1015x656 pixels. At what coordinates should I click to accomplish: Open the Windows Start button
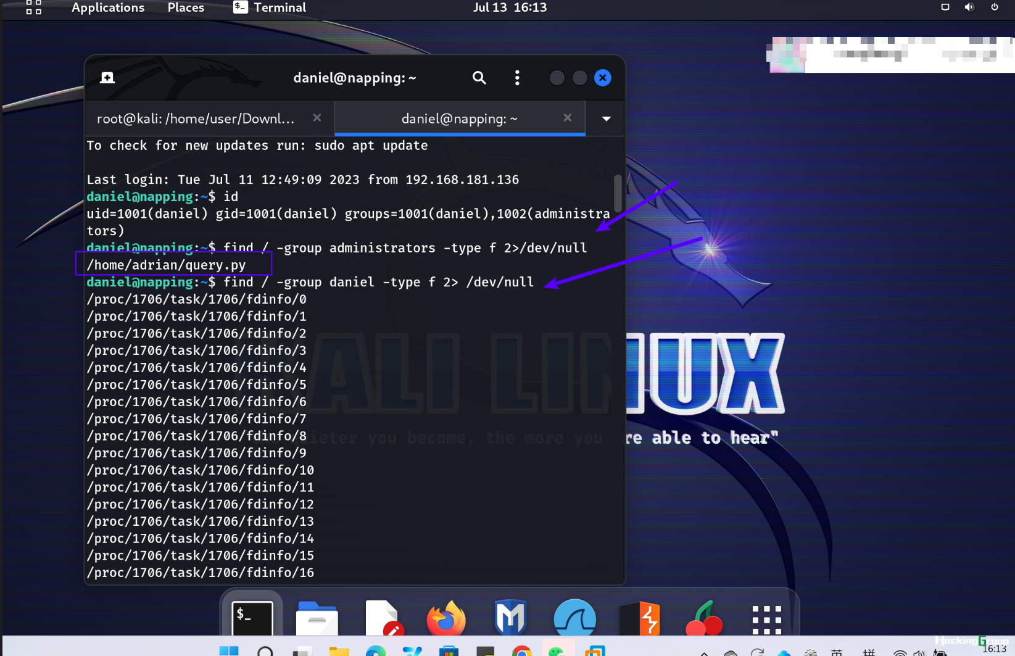pyautogui.click(x=229, y=651)
